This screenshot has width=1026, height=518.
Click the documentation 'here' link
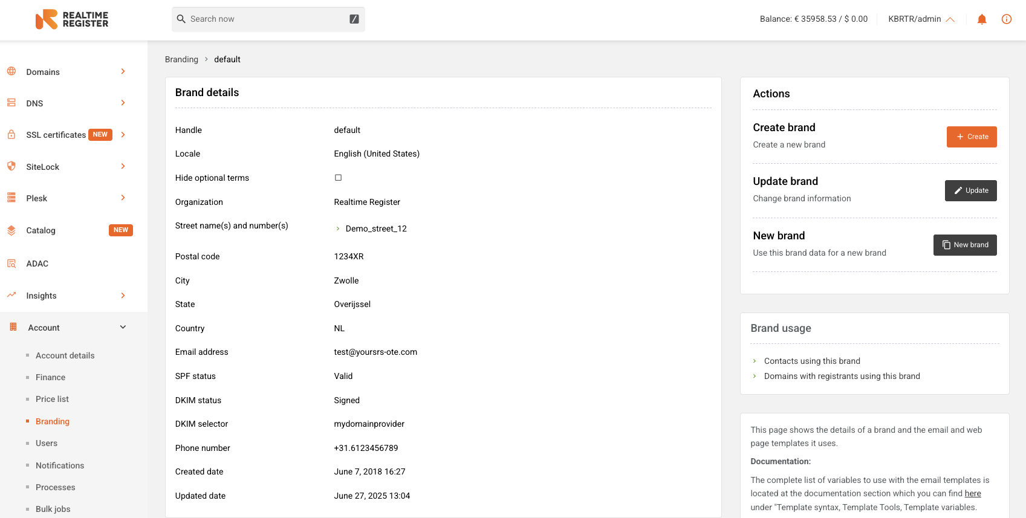tap(973, 493)
